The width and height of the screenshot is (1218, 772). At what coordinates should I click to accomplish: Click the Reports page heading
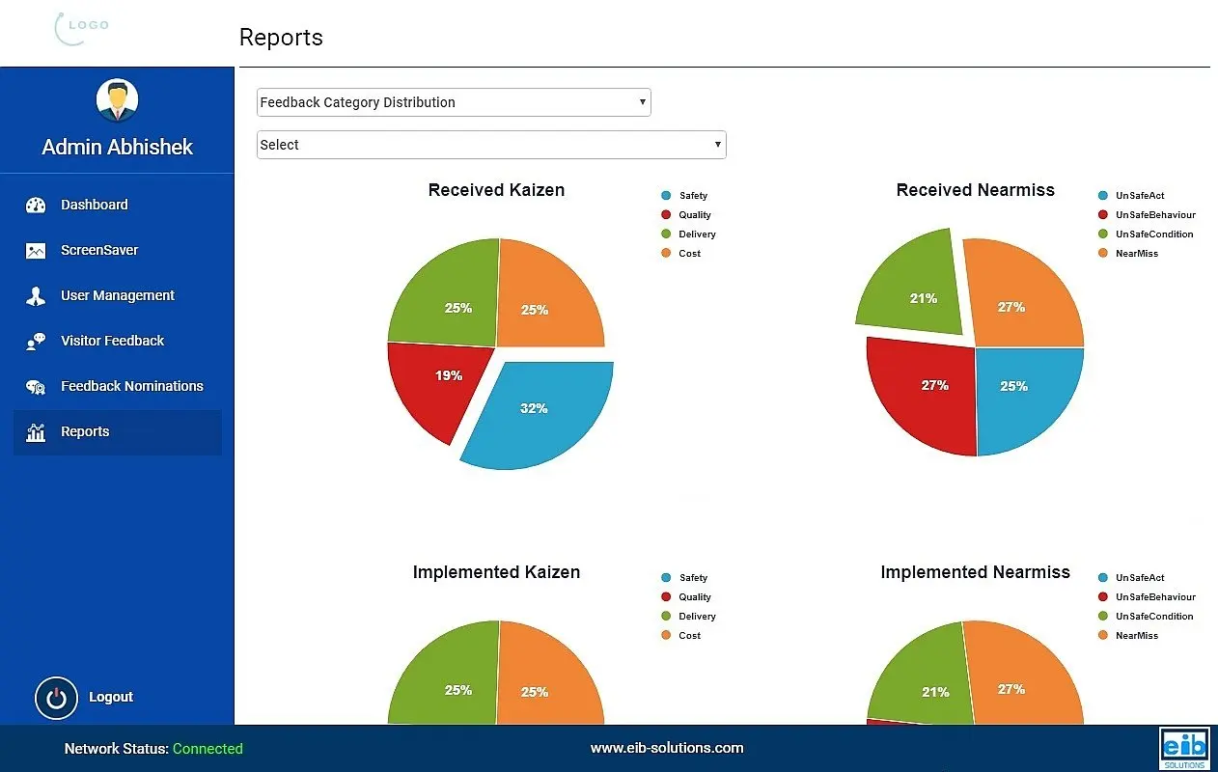coord(281,38)
